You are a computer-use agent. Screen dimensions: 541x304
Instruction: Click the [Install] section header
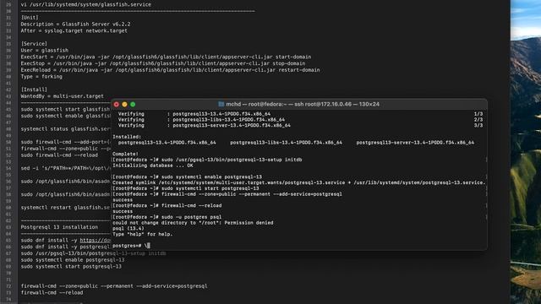click(34, 90)
